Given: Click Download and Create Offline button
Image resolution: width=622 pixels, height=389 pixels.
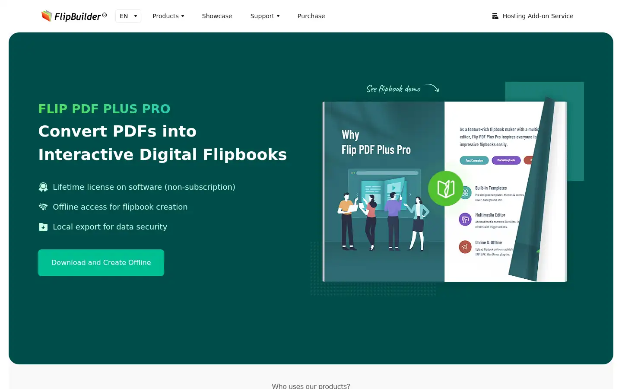Looking at the screenshot, I should (x=101, y=263).
